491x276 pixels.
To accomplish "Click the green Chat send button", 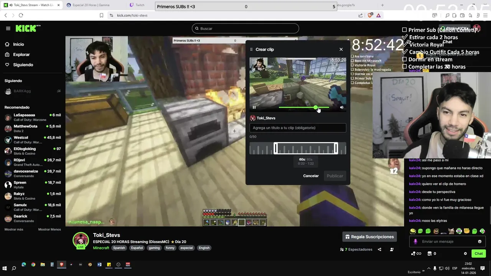I will [479, 253].
